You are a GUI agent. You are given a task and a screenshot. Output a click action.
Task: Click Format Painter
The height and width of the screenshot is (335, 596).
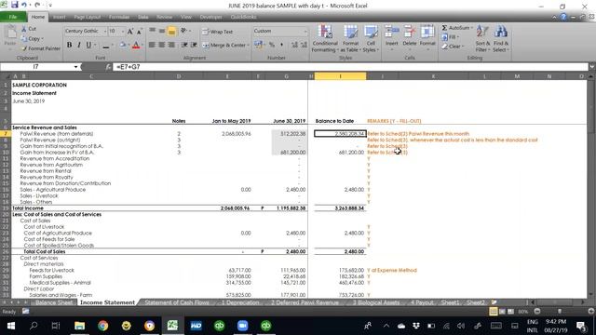[x=41, y=48]
